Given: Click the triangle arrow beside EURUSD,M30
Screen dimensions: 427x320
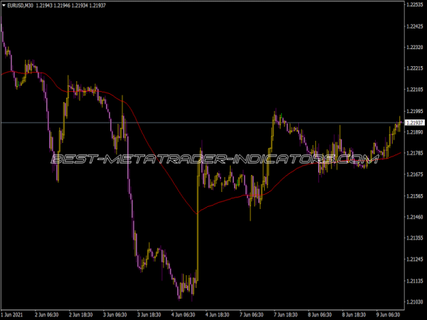Looking at the screenshot, I should click(4, 6).
